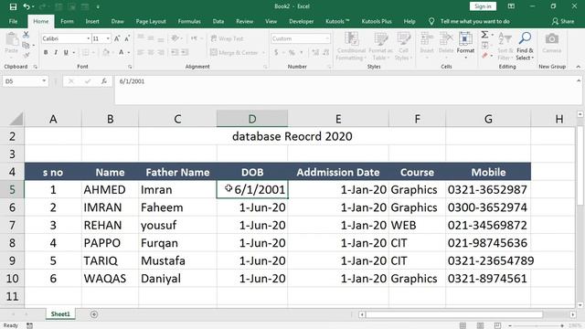The height and width of the screenshot is (329, 585).
Task: Open the font color dropdown arrow
Action: (129, 53)
